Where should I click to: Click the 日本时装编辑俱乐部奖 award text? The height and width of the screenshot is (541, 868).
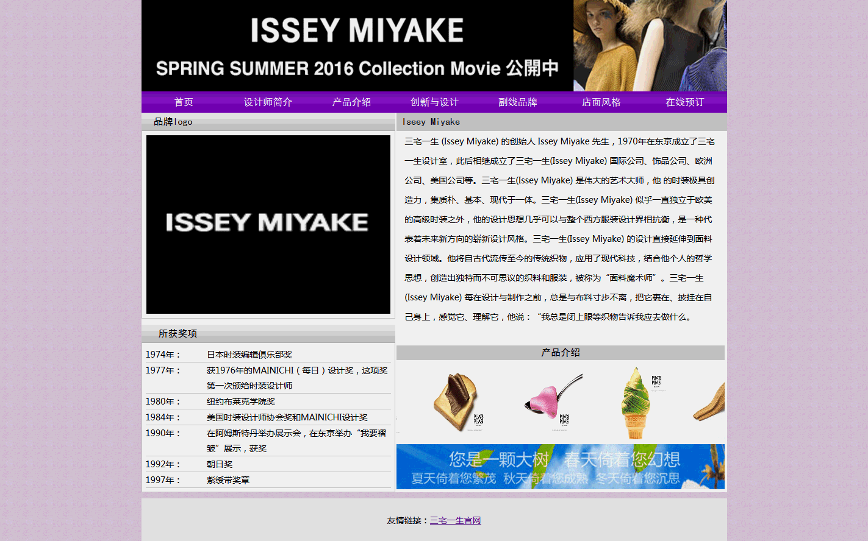click(249, 355)
